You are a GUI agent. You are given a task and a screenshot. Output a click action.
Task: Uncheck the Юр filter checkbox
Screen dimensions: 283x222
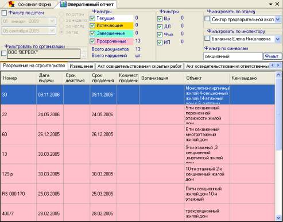pyautogui.click(x=160, y=19)
